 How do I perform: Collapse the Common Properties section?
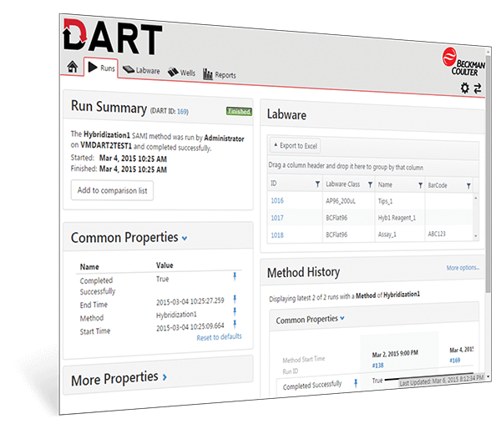185,238
